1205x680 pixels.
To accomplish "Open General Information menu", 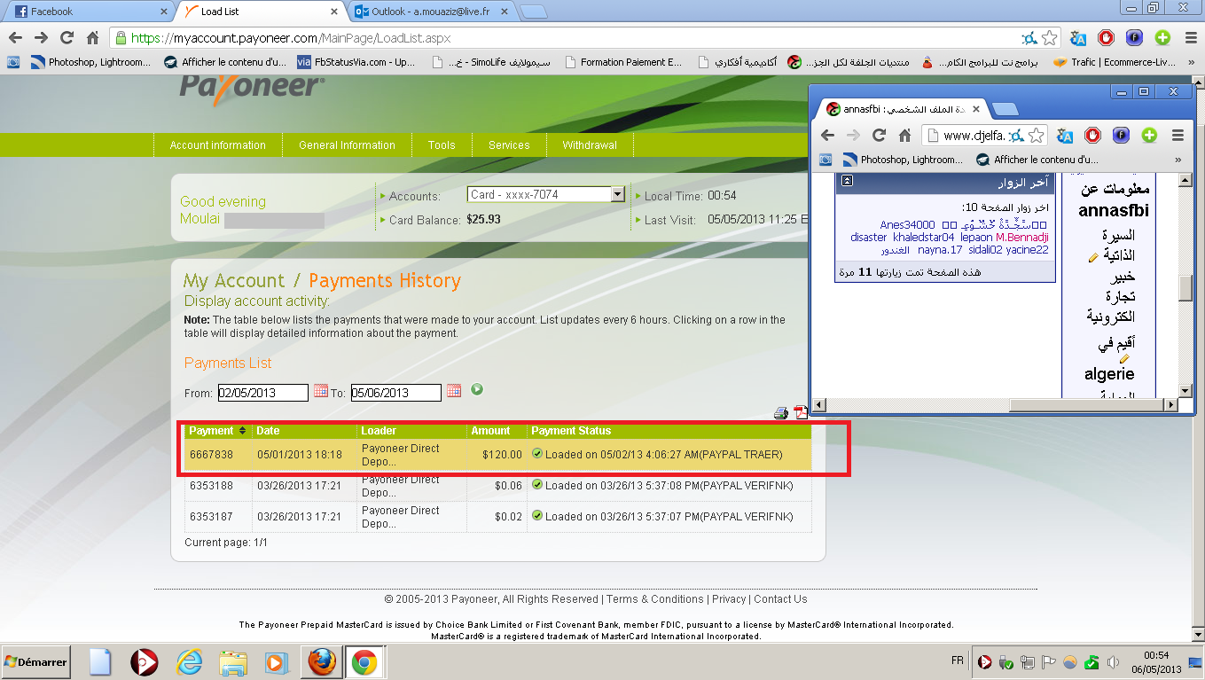I will 347,145.
